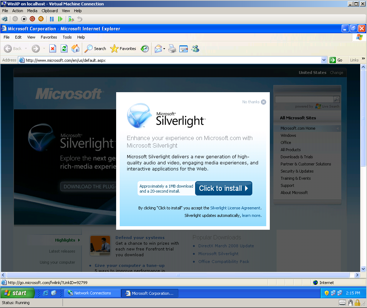Open the IE History icon
The height and width of the screenshot is (308, 367).
pyautogui.click(x=145, y=49)
